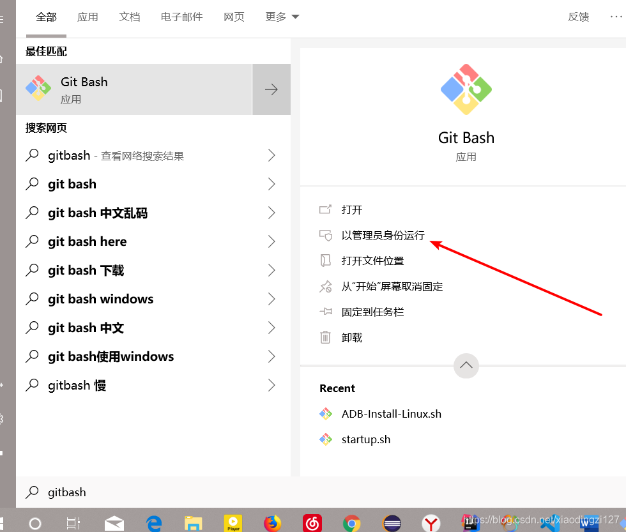
Task: Select 固定到任务栏
Action: pos(372,312)
